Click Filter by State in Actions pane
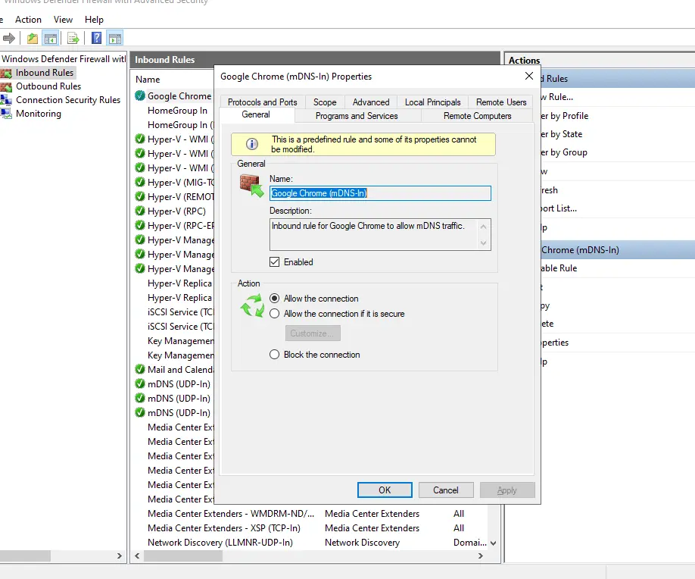Image resolution: width=695 pixels, height=579 pixels. click(x=561, y=134)
